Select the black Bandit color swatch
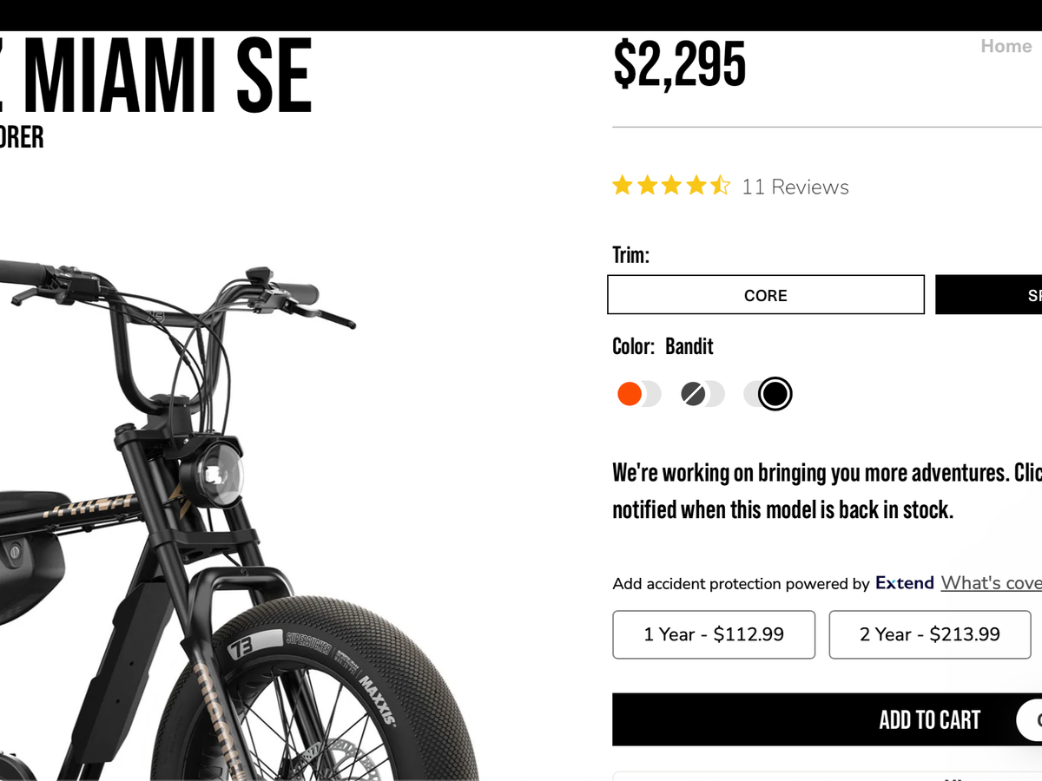Image resolution: width=1042 pixels, height=781 pixels. (x=775, y=394)
